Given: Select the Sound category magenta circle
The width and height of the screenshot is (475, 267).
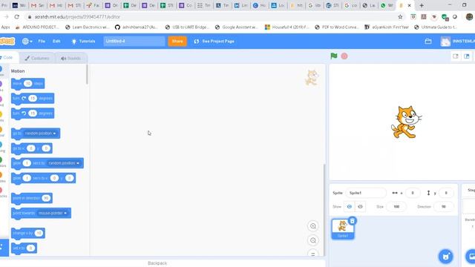Looking at the screenshot, I should tap(1, 99).
